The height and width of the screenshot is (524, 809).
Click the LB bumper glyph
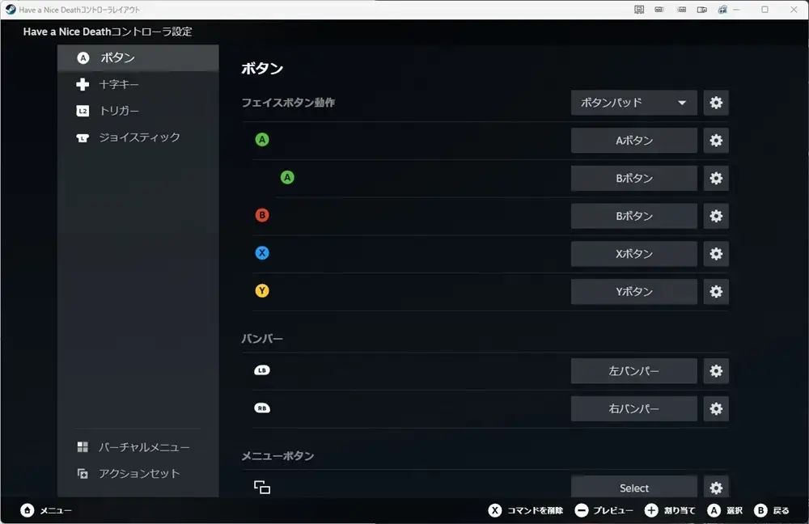click(x=262, y=370)
